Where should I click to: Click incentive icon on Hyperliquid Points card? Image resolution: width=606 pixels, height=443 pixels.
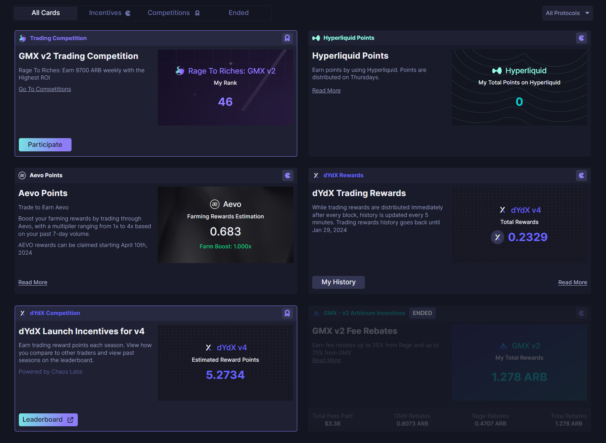[x=581, y=38]
